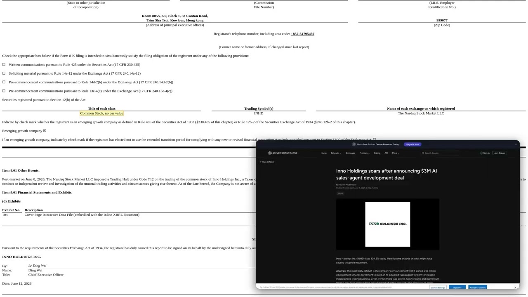Click the 'Inno Holdings soars' article headline
528x297 pixels.
[x=387, y=174]
